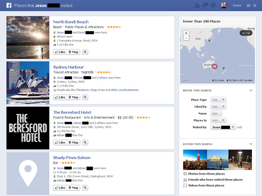Click The Beresford Hotel logo image

coord(28,128)
